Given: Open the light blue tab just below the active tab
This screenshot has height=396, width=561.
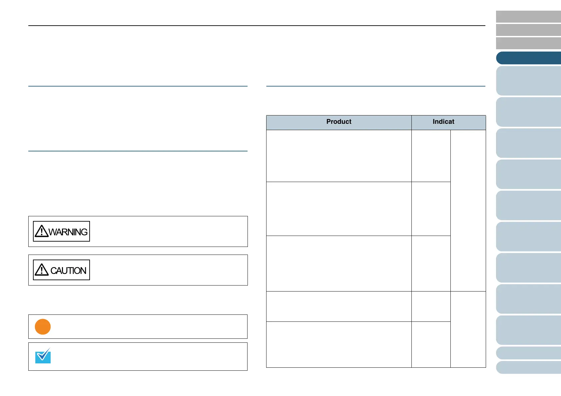Looking at the screenshot, I should (529, 81).
